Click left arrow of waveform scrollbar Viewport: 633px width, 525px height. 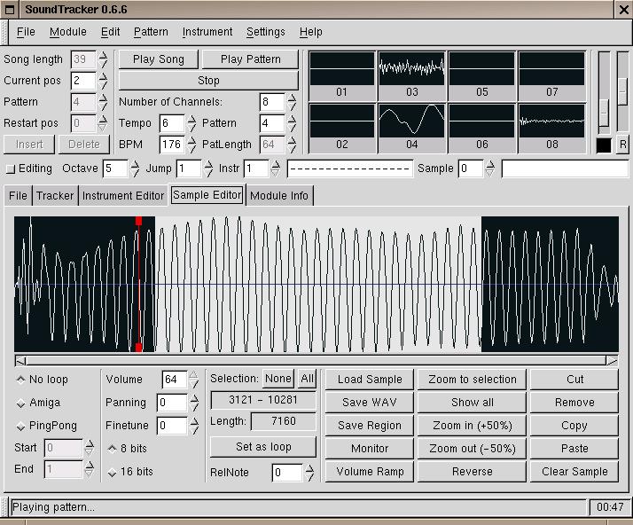coord(20,361)
